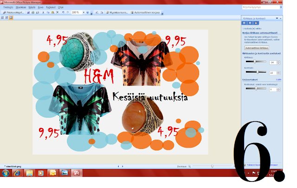This screenshot has width=297, height=188.
Task: Click the 100 % zoom input field
Action: (x=77, y=13)
